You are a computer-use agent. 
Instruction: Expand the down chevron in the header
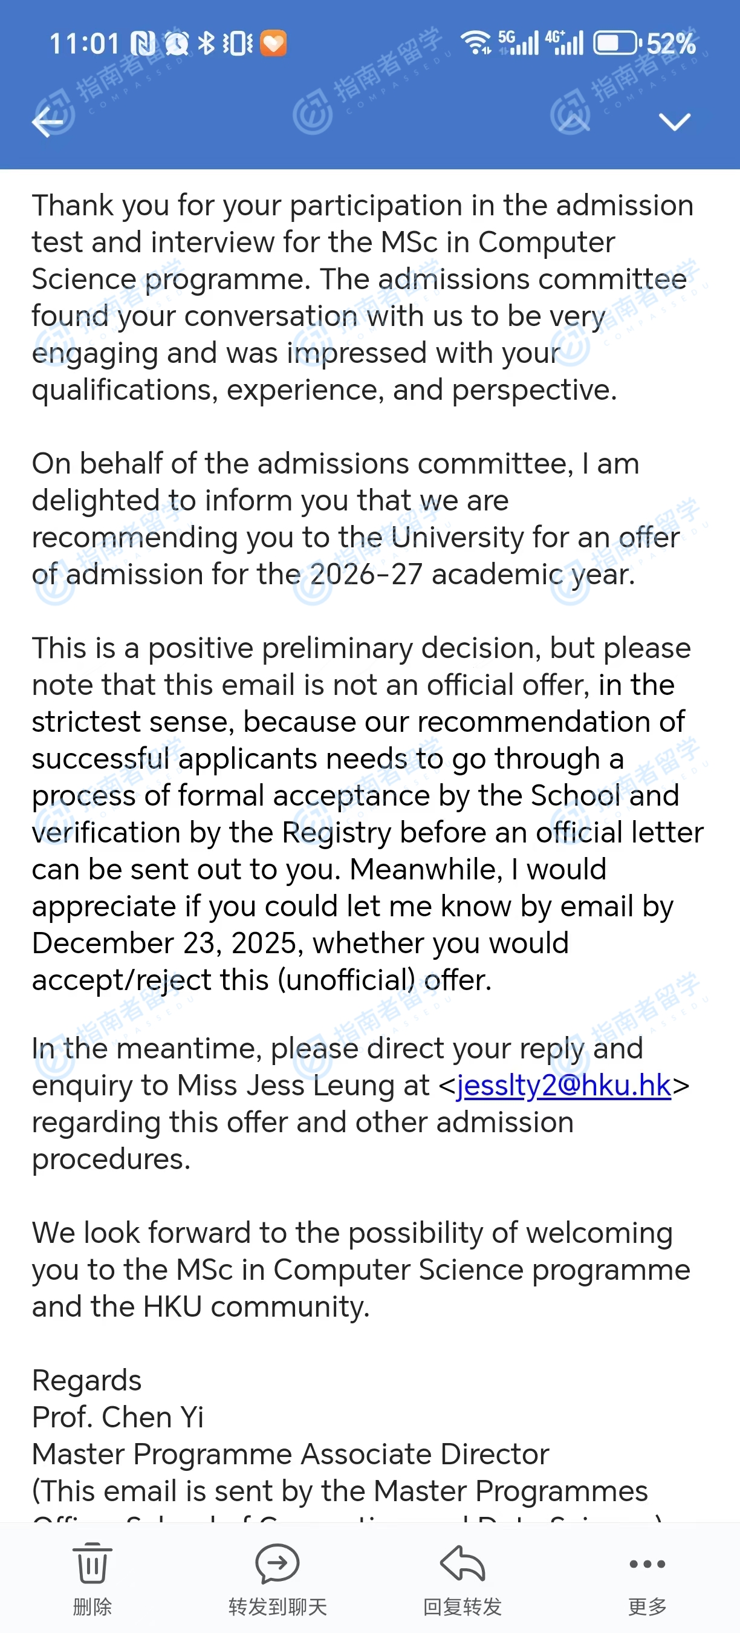pyautogui.click(x=674, y=121)
